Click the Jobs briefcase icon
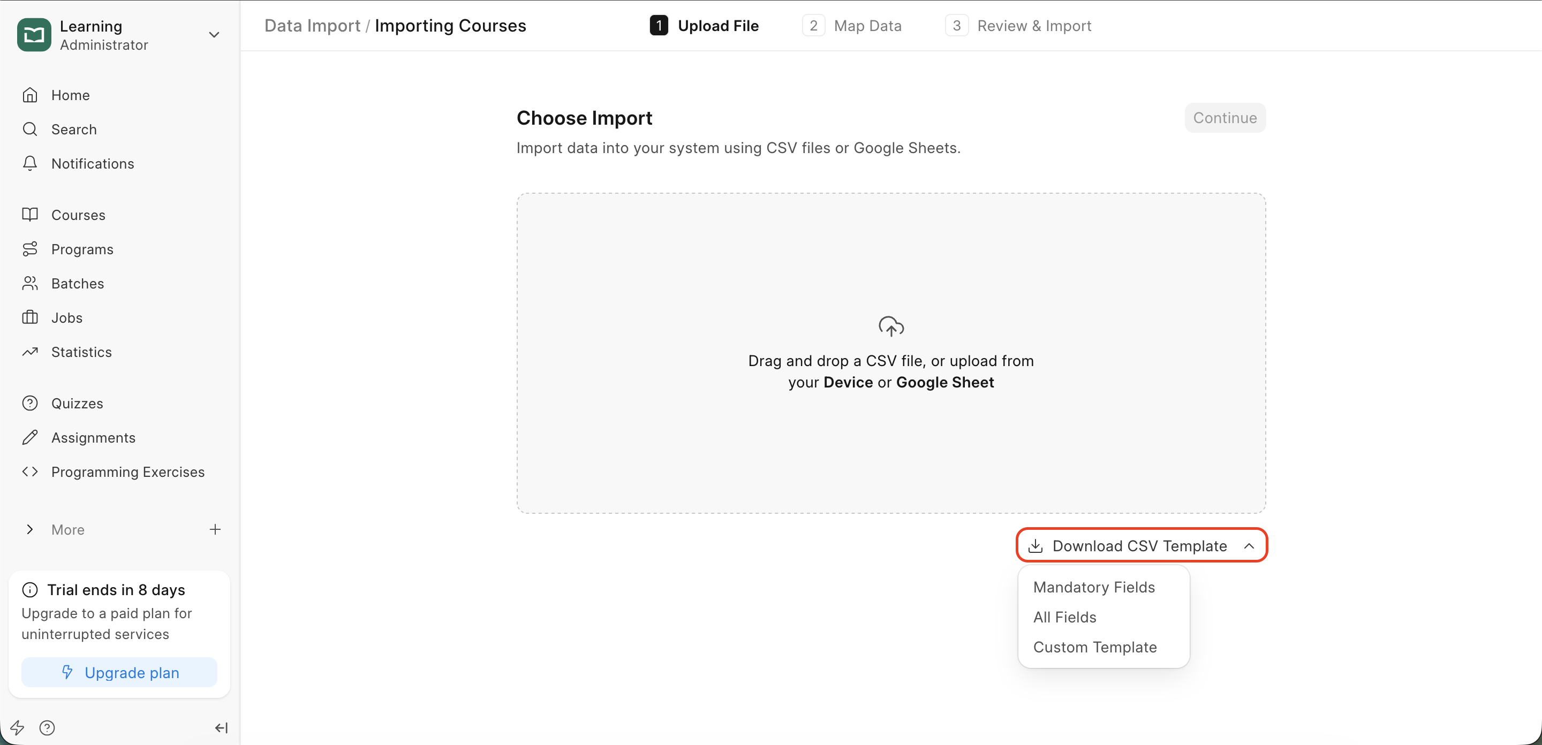Image resolution: width=1542 pixels, height=745 pixels. coord(30,318)
